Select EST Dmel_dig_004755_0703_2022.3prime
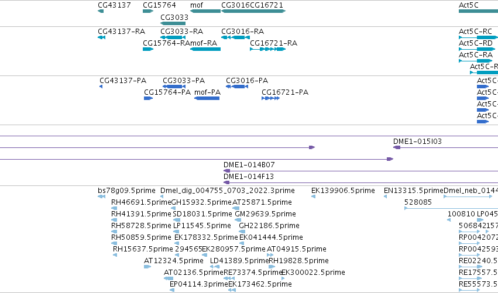 point(162,197)
